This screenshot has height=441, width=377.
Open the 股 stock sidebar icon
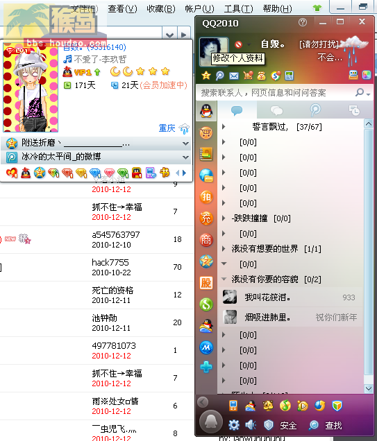pyautogui.click(x=206, y=283)
